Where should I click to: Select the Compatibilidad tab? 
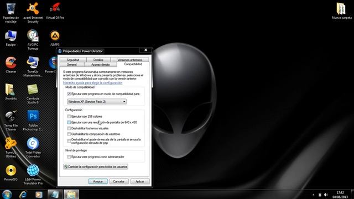(x=133, y=64)
